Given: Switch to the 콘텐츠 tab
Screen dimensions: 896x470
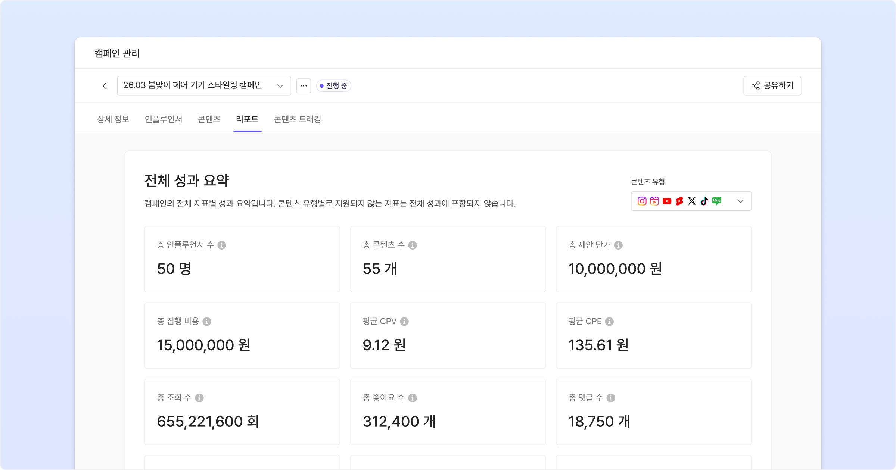Looking at the screenshot, I should point(209,119).
